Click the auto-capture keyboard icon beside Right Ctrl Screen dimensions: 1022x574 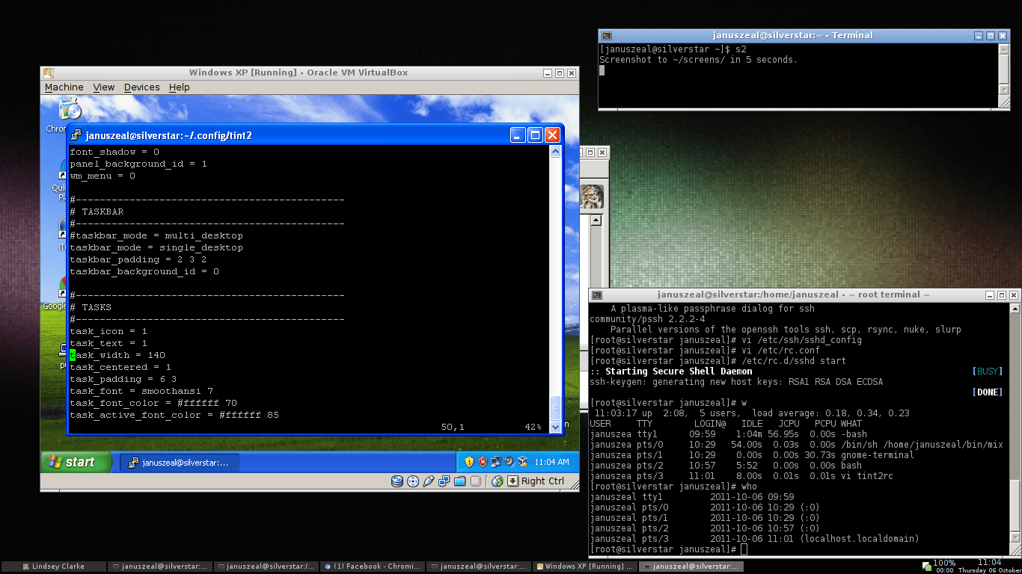click(x=512, y=481)
